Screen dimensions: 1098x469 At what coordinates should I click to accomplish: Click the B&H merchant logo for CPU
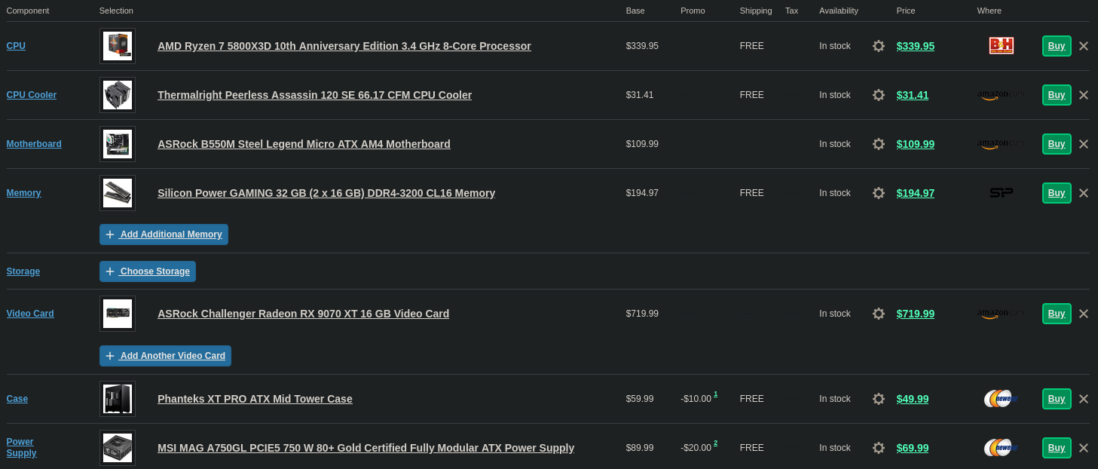[1001, 46]
